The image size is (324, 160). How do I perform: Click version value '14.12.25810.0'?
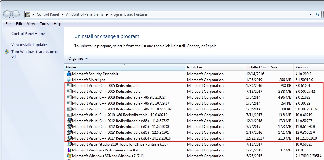pyautogui.click(x=306, y=138)
